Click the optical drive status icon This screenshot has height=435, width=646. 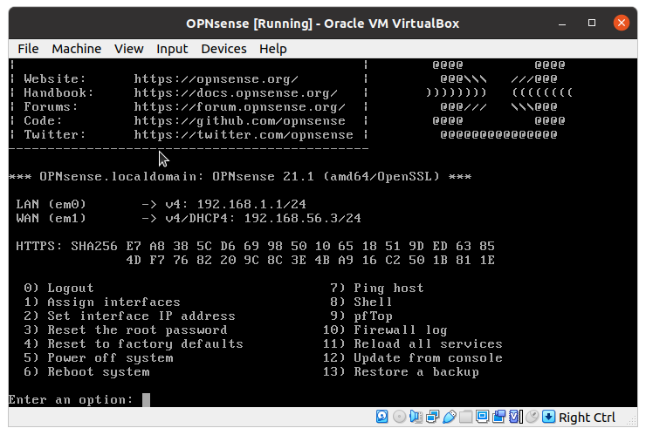pos(399,417)
